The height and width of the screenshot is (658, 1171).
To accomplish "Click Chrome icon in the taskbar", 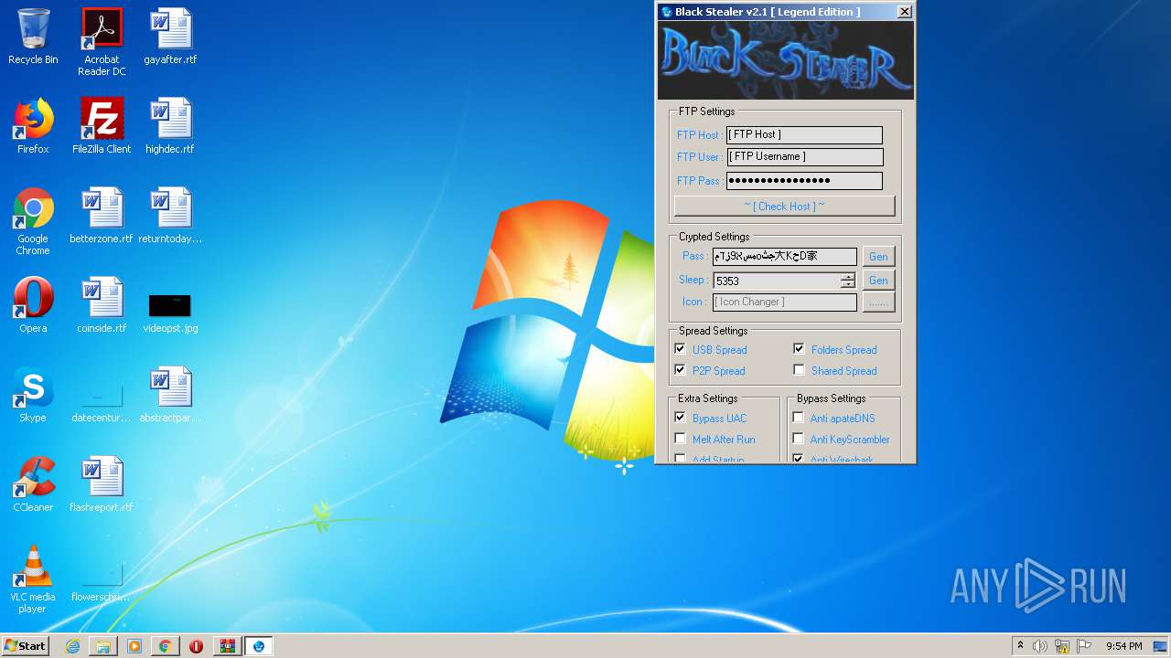I will coord(166,646).
